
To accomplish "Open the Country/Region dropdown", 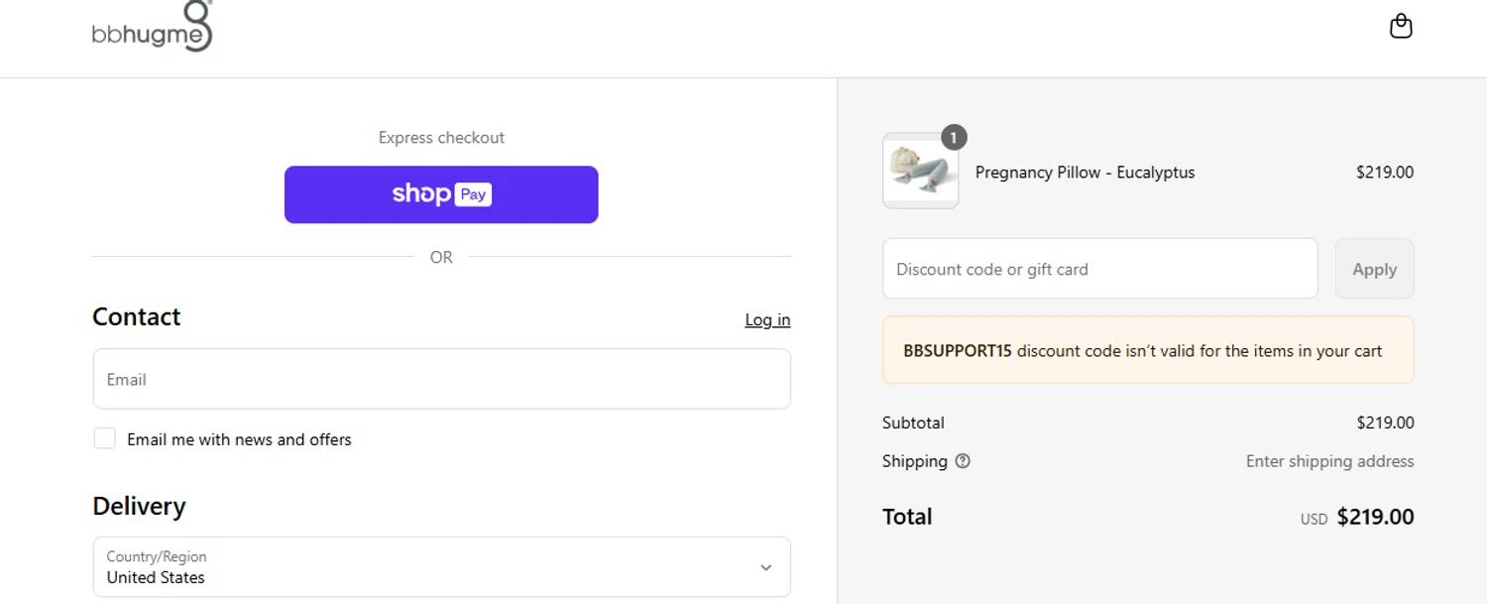I will coord(442,567).
